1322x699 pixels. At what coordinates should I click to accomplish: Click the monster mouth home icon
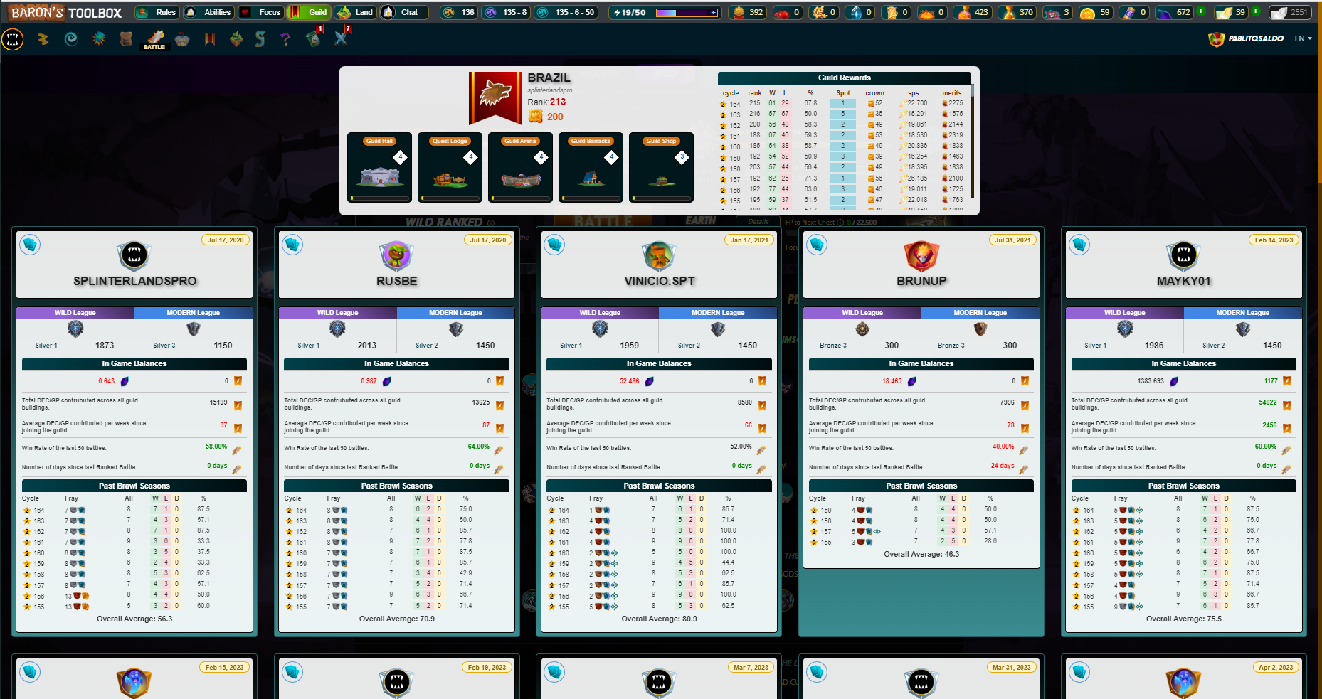[13, 40]
